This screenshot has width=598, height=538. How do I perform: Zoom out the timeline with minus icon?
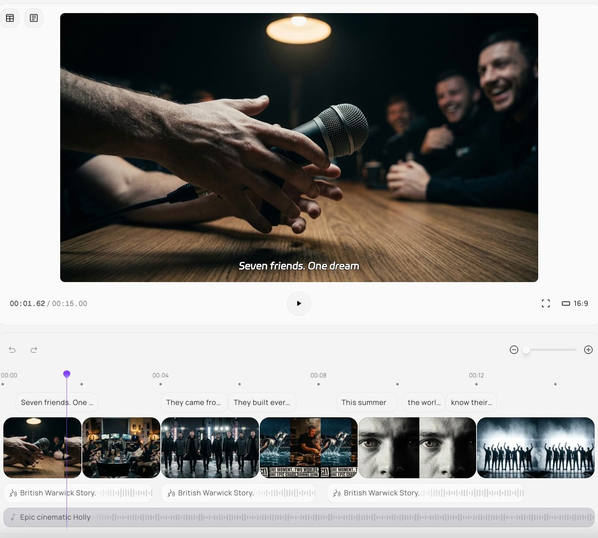514,350
